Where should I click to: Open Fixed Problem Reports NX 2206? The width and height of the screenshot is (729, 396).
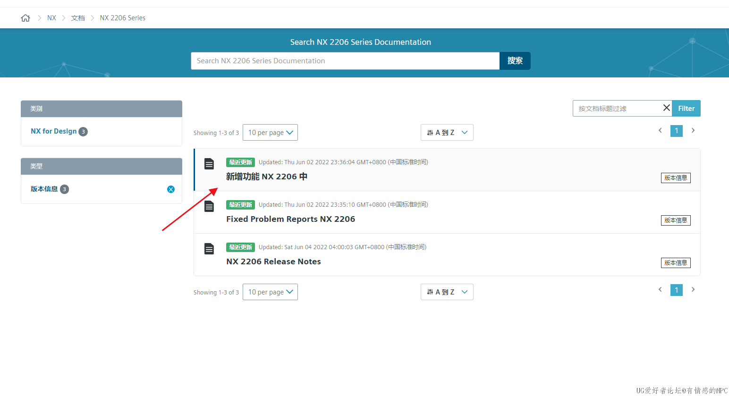click(290, 219)
